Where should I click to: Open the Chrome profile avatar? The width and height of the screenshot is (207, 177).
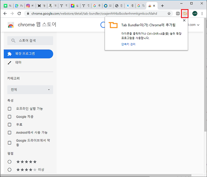[x=195, y=14]
